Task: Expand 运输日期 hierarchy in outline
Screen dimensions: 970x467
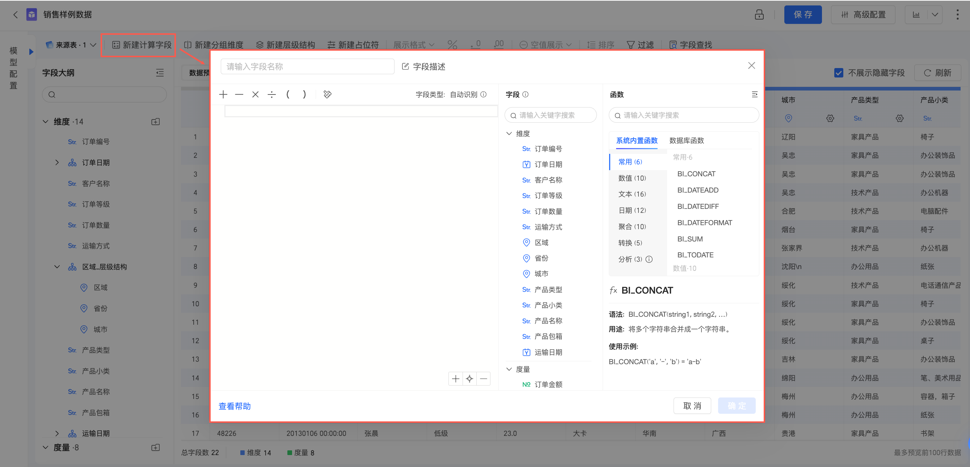Action: (57, 433)
